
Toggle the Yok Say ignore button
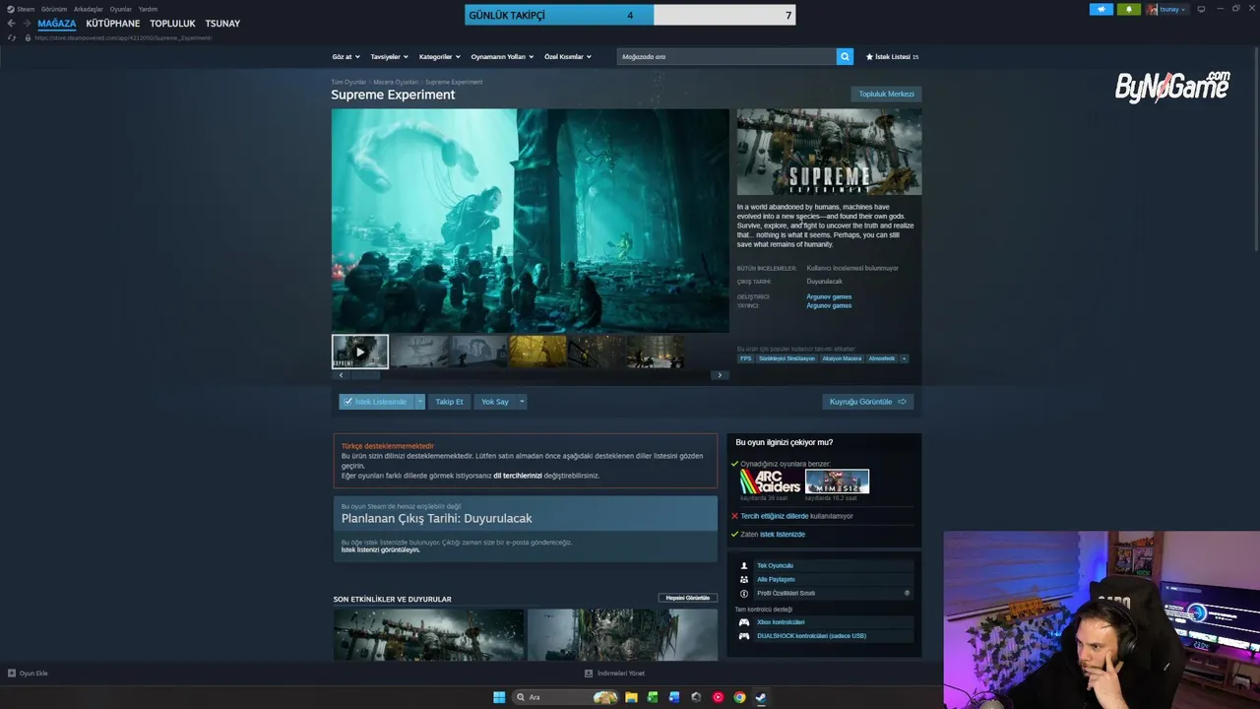(495, 402)
